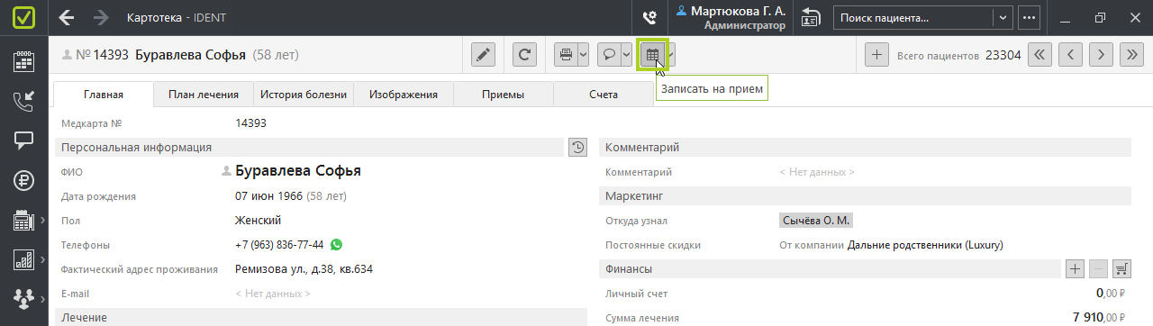Click the 'Персональная информация' section header
Viewport: 1153px width, 326px height.
[310, 147]
